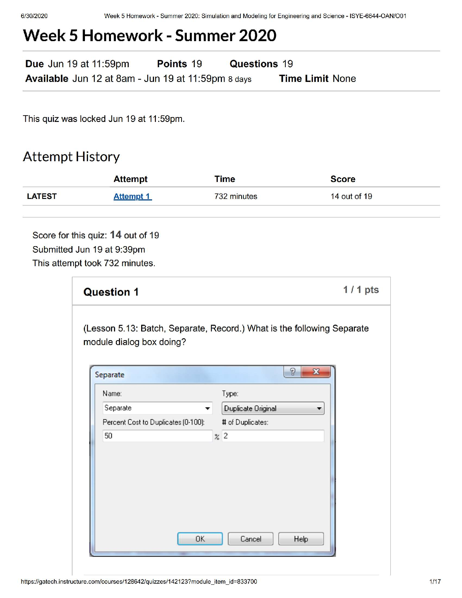
Task: Open the Attempt 1 link
Action: 132,196
